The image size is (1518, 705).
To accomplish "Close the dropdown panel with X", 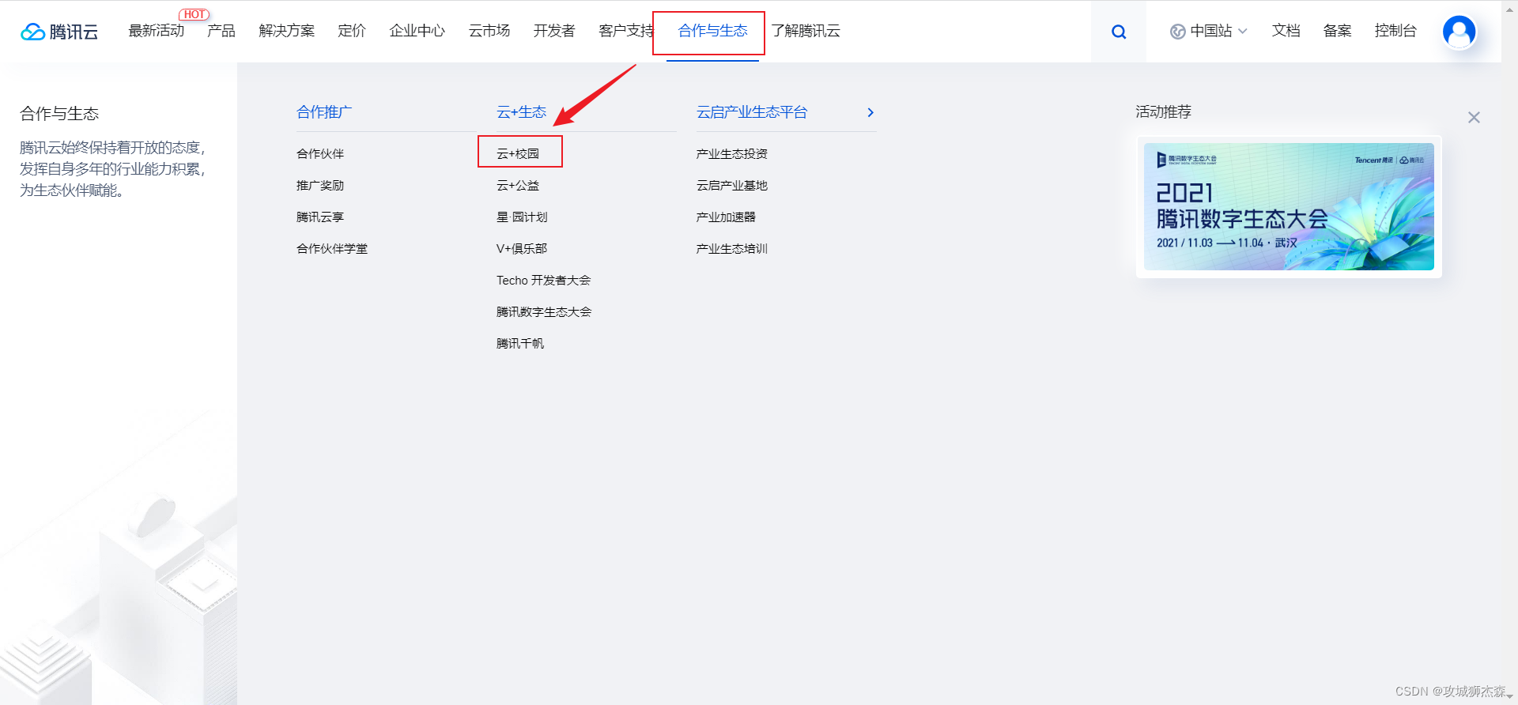I will click(1474, 118).
